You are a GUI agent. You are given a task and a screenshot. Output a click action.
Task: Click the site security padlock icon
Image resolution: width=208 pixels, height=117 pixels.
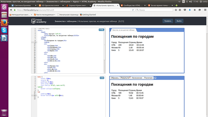(x=15, y=10)
